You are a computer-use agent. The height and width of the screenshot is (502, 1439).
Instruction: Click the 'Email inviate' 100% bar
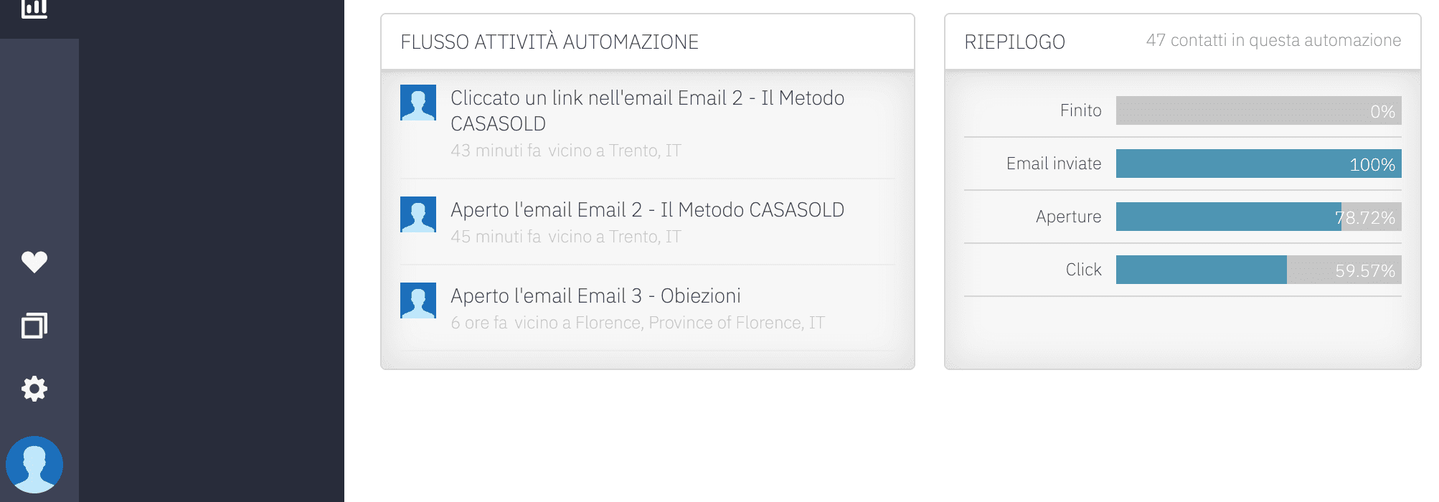click(1258, 164)
